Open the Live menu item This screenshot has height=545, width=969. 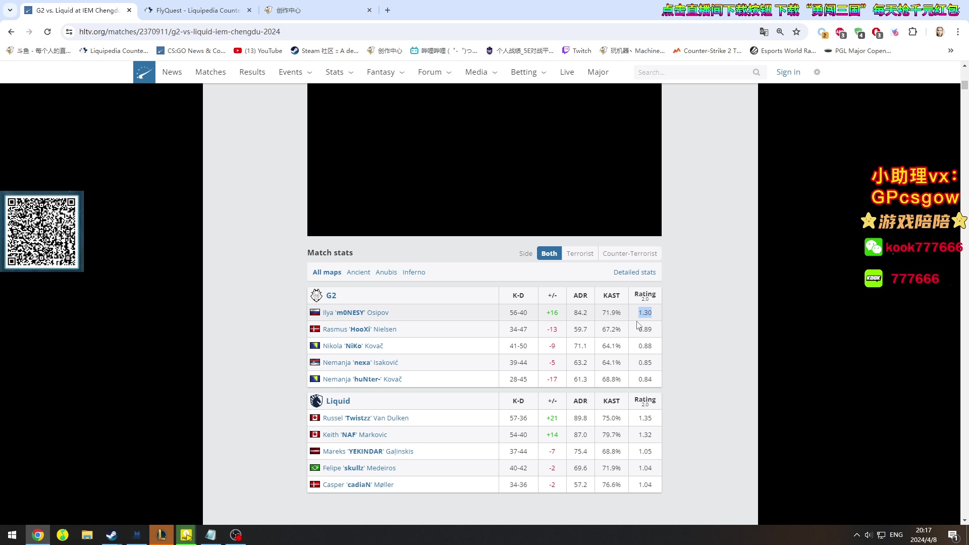[x=567, y=72]
